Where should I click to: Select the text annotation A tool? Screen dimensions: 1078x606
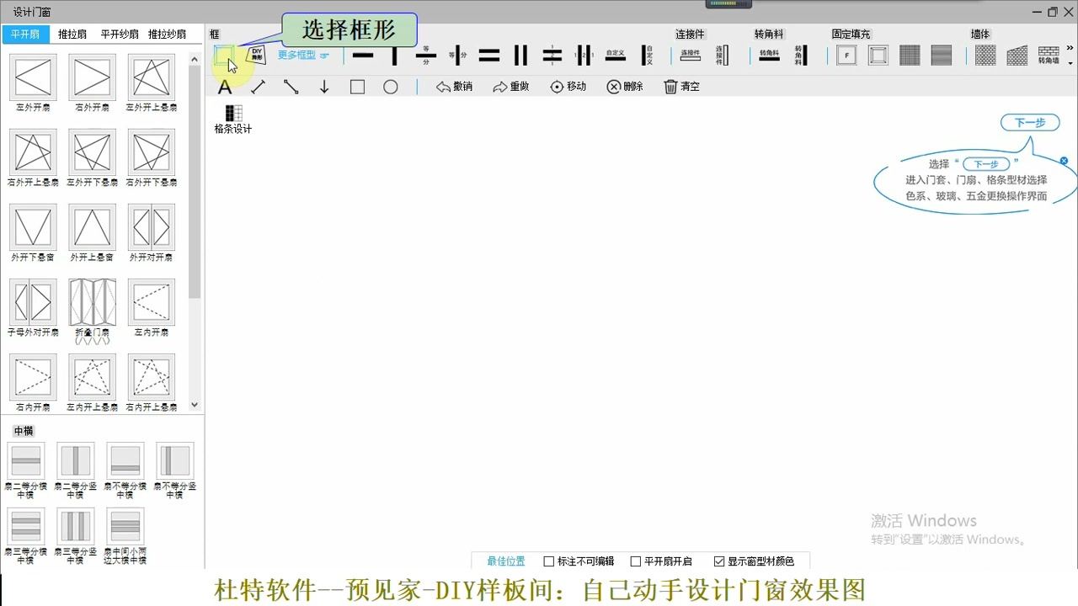[x=225, y=87]
